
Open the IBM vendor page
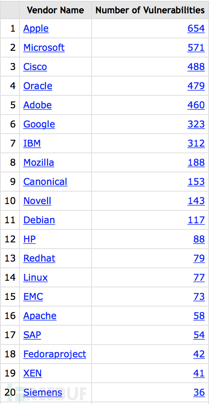[32, 143]
